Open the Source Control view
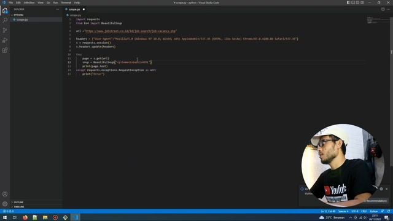The image size is (393, 221). pos(5,30)
